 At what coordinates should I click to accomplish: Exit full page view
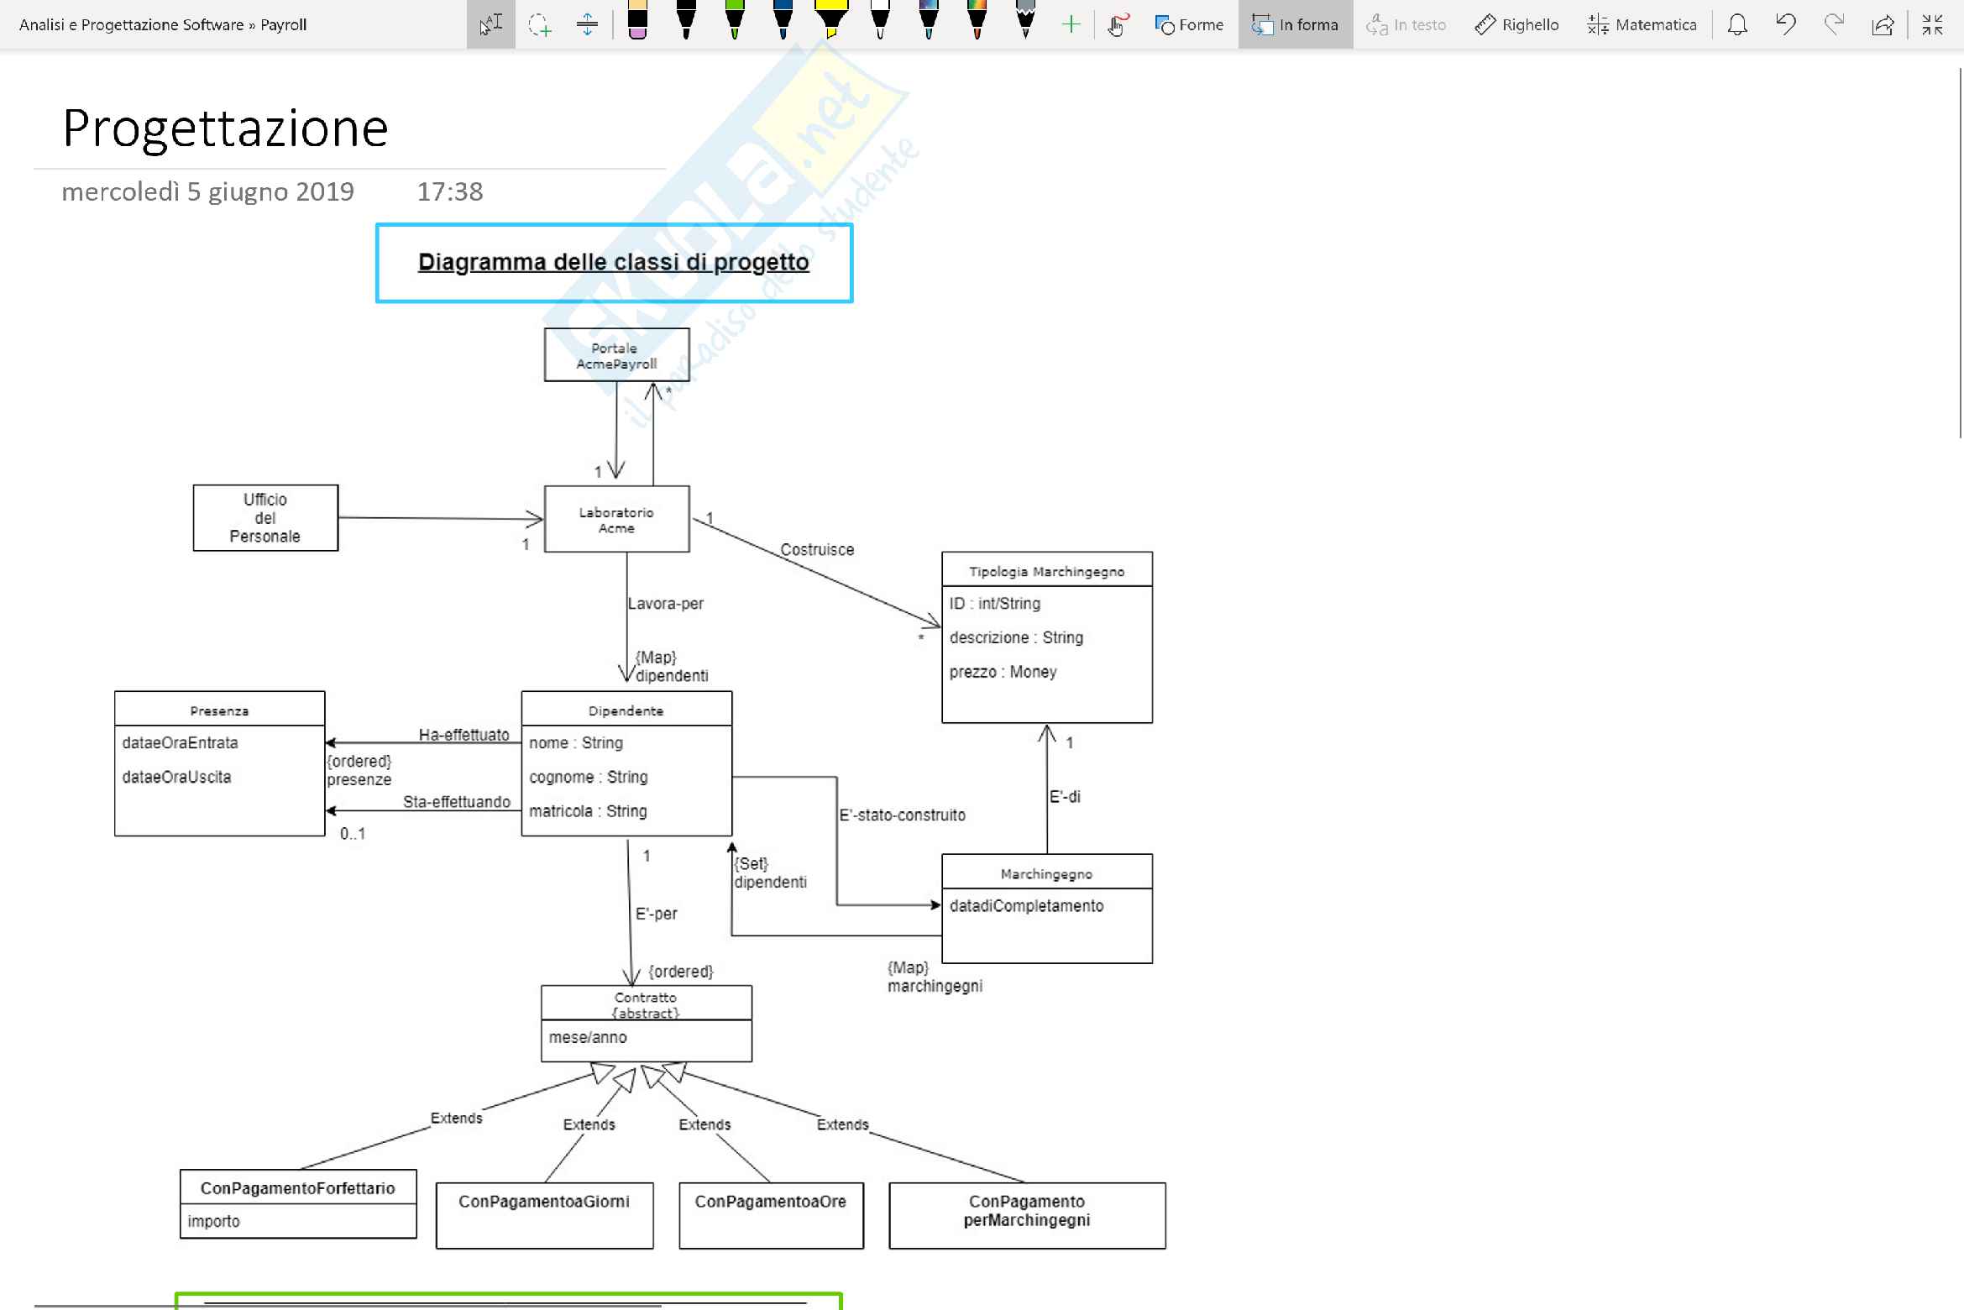pyautogui.click(x=1932, y=24)
